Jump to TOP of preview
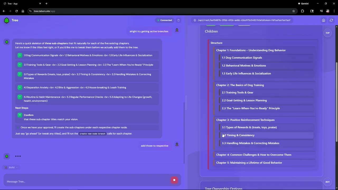The width and height of the screenshot is (338, 190). point(327,33)
